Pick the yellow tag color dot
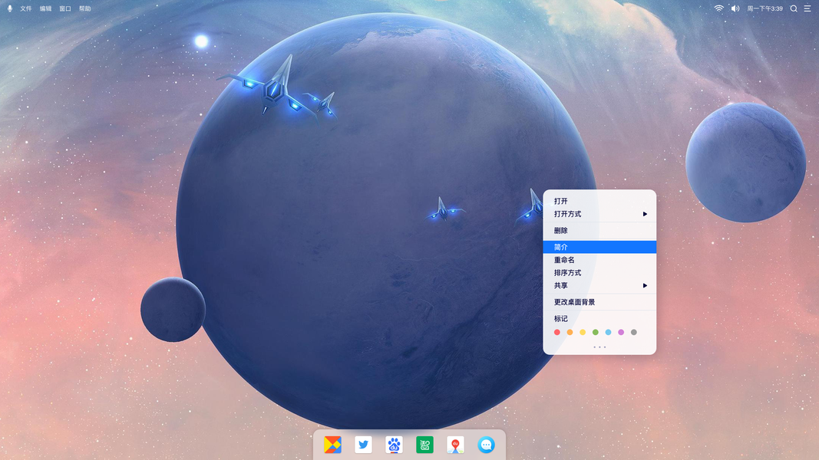Viewport: 819px width, 460px height. click(583, 332)
